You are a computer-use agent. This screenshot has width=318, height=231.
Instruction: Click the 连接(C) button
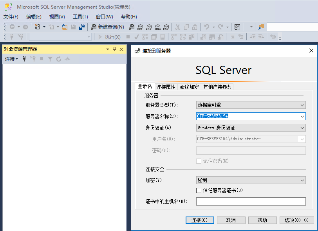pyautogui.click(x=200, y=220)
